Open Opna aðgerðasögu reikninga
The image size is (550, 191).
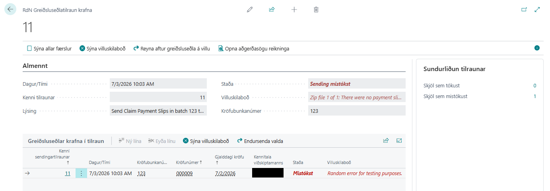[x=254, y=48]
